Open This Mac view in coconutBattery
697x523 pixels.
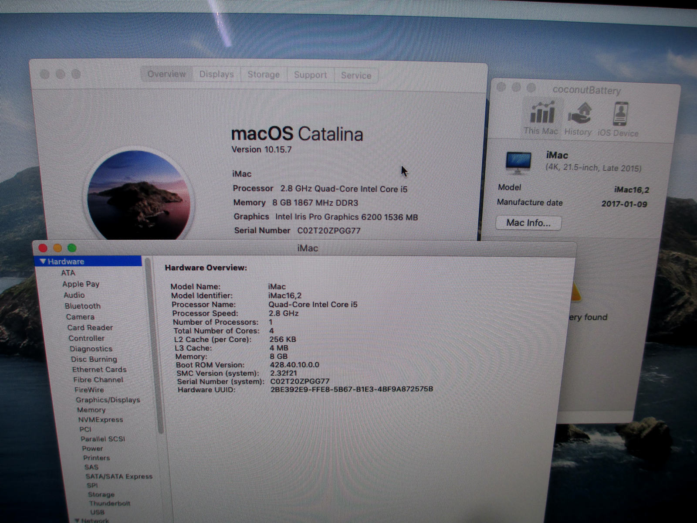(541, 118)
